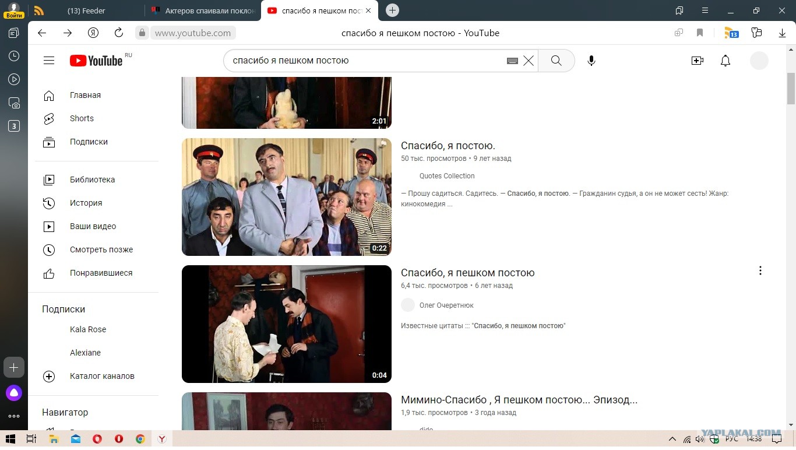This screenshot has width=796, height=450.
Task: Open the Yandex home button
Action: pos(93,33)
